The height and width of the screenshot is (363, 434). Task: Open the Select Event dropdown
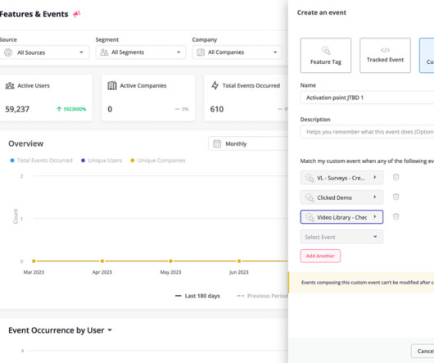pyautogui.click(x=341, y=237)
